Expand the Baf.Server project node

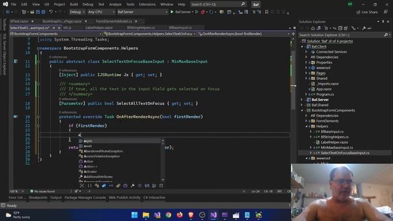tap(302, 99)
